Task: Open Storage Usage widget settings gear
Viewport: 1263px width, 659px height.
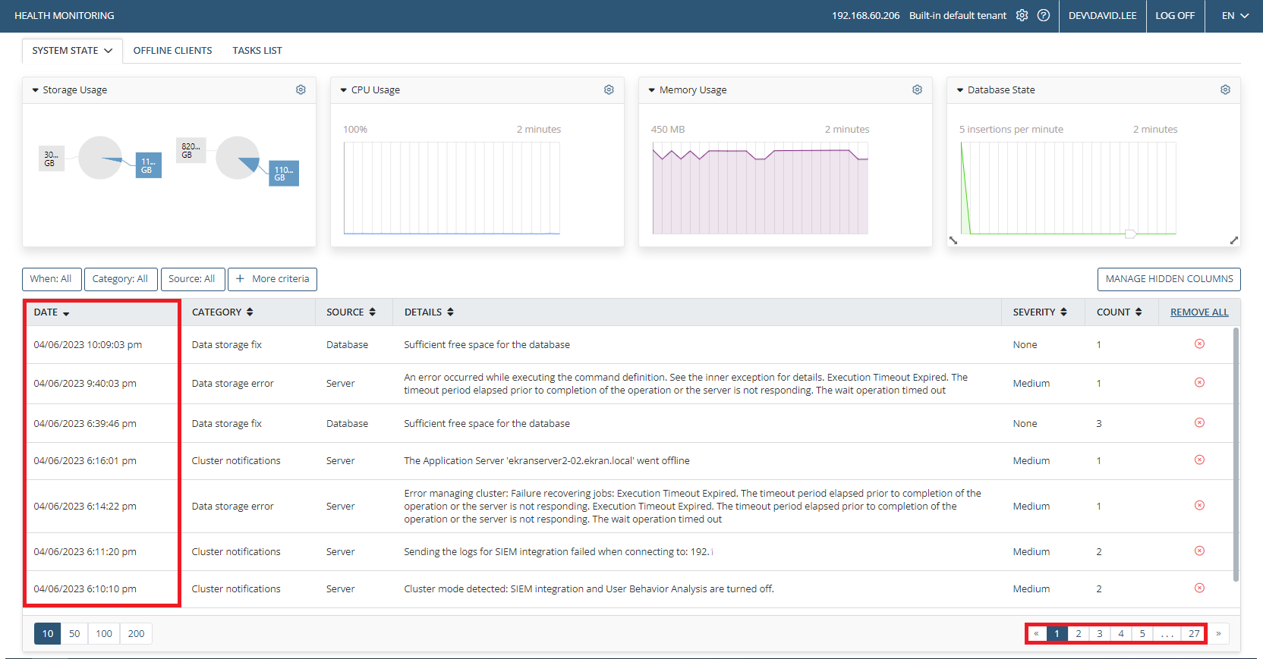Action: (x=301, y=89)
